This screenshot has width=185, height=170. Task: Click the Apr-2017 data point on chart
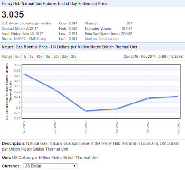tap(148, 98)
